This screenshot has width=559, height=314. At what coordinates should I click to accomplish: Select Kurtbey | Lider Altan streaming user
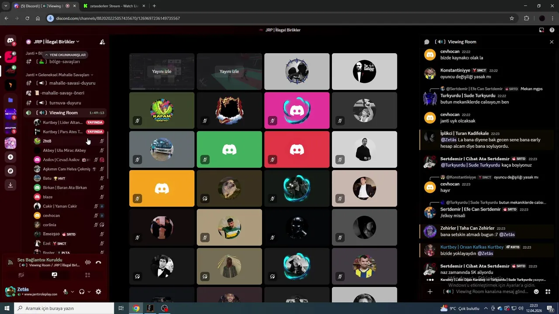click(69, 123)
